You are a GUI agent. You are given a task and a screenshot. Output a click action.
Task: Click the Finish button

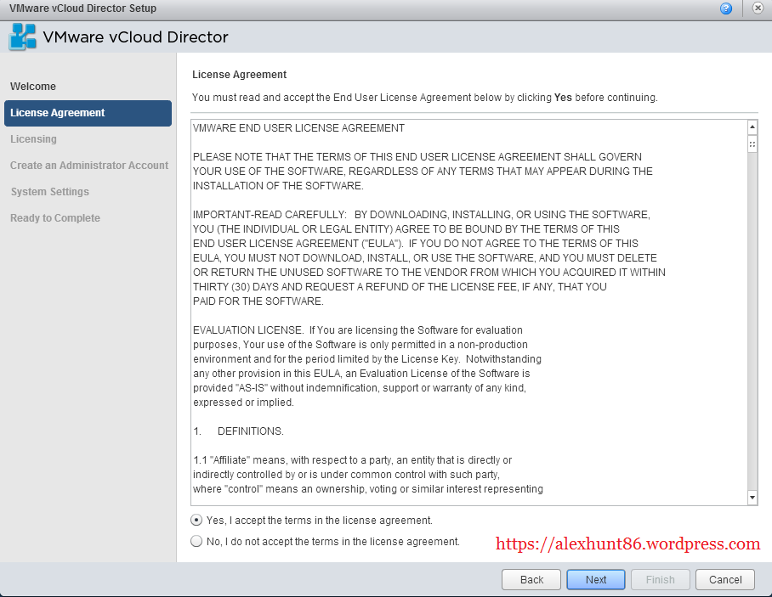[661, 579]
